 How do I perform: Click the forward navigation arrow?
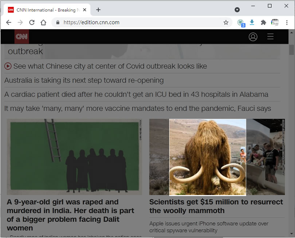point(20,23)
